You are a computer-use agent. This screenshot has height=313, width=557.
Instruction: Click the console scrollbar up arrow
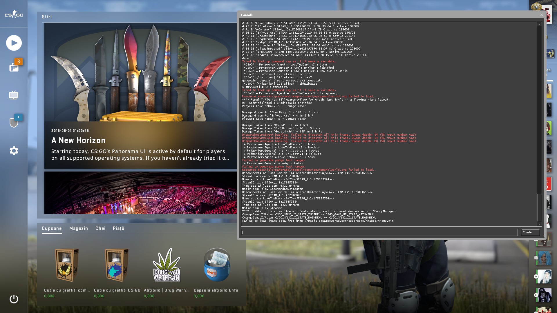pos(539,24)
